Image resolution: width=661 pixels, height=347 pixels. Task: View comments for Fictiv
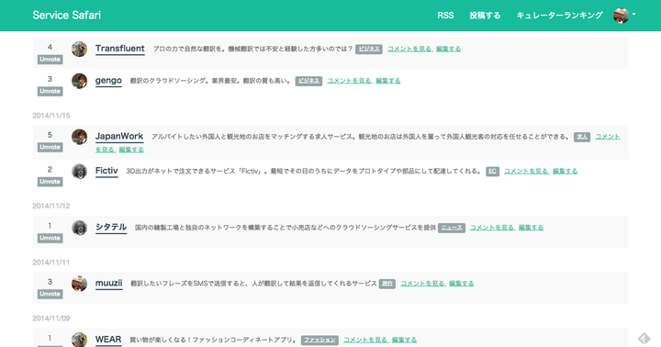pos(527,171)
